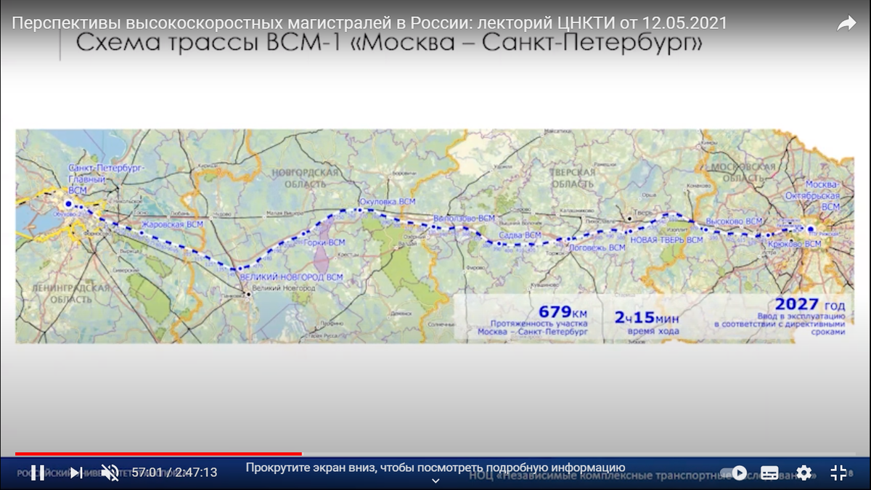Open the player settings gear
Screen dimensions: 871x490
coord(803,473)
